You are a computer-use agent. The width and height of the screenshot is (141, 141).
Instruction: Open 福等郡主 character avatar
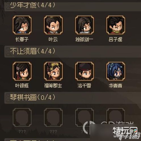pos(53,71)
